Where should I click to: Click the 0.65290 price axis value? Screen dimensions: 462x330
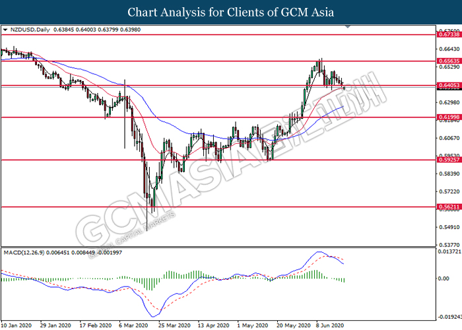[449, 67]
